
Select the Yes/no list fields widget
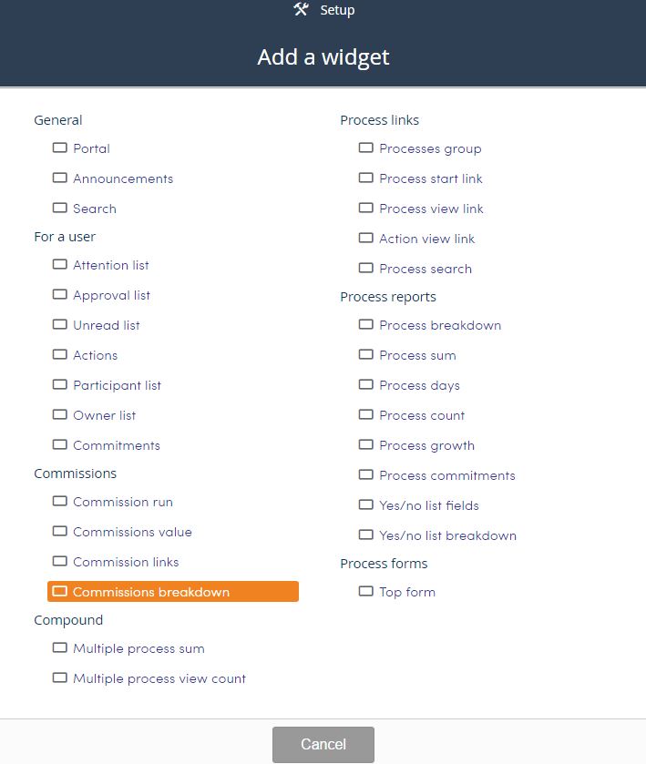tap(366, 504)
